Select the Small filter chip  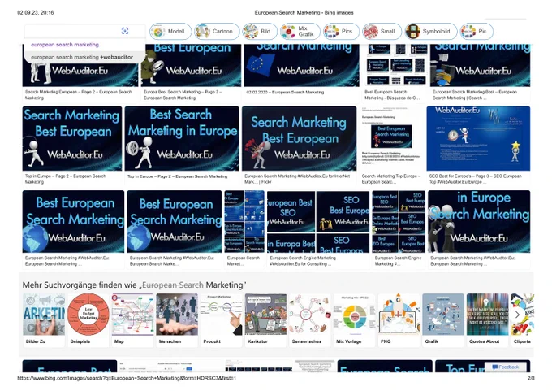point(382,32)
